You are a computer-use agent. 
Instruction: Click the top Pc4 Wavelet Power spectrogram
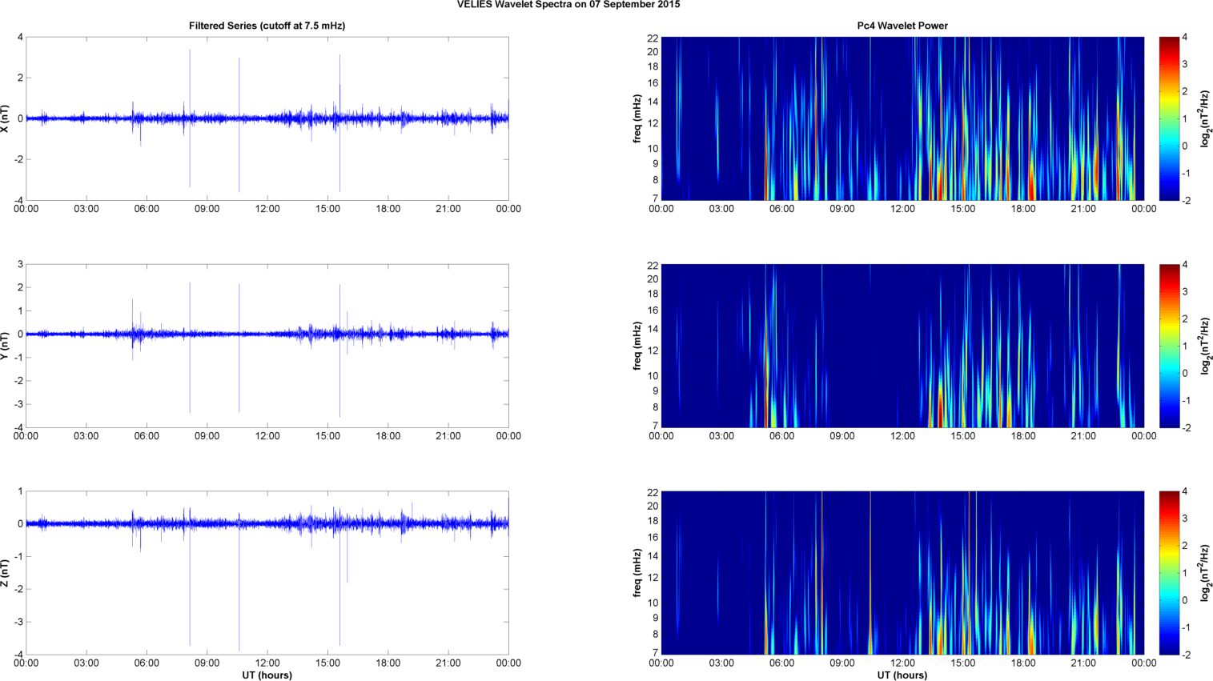pyautogui.click(x=902, y=118)
